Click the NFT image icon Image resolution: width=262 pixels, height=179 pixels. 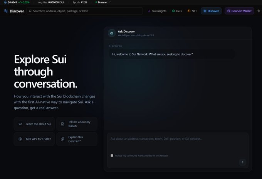(x=189, y=11)
